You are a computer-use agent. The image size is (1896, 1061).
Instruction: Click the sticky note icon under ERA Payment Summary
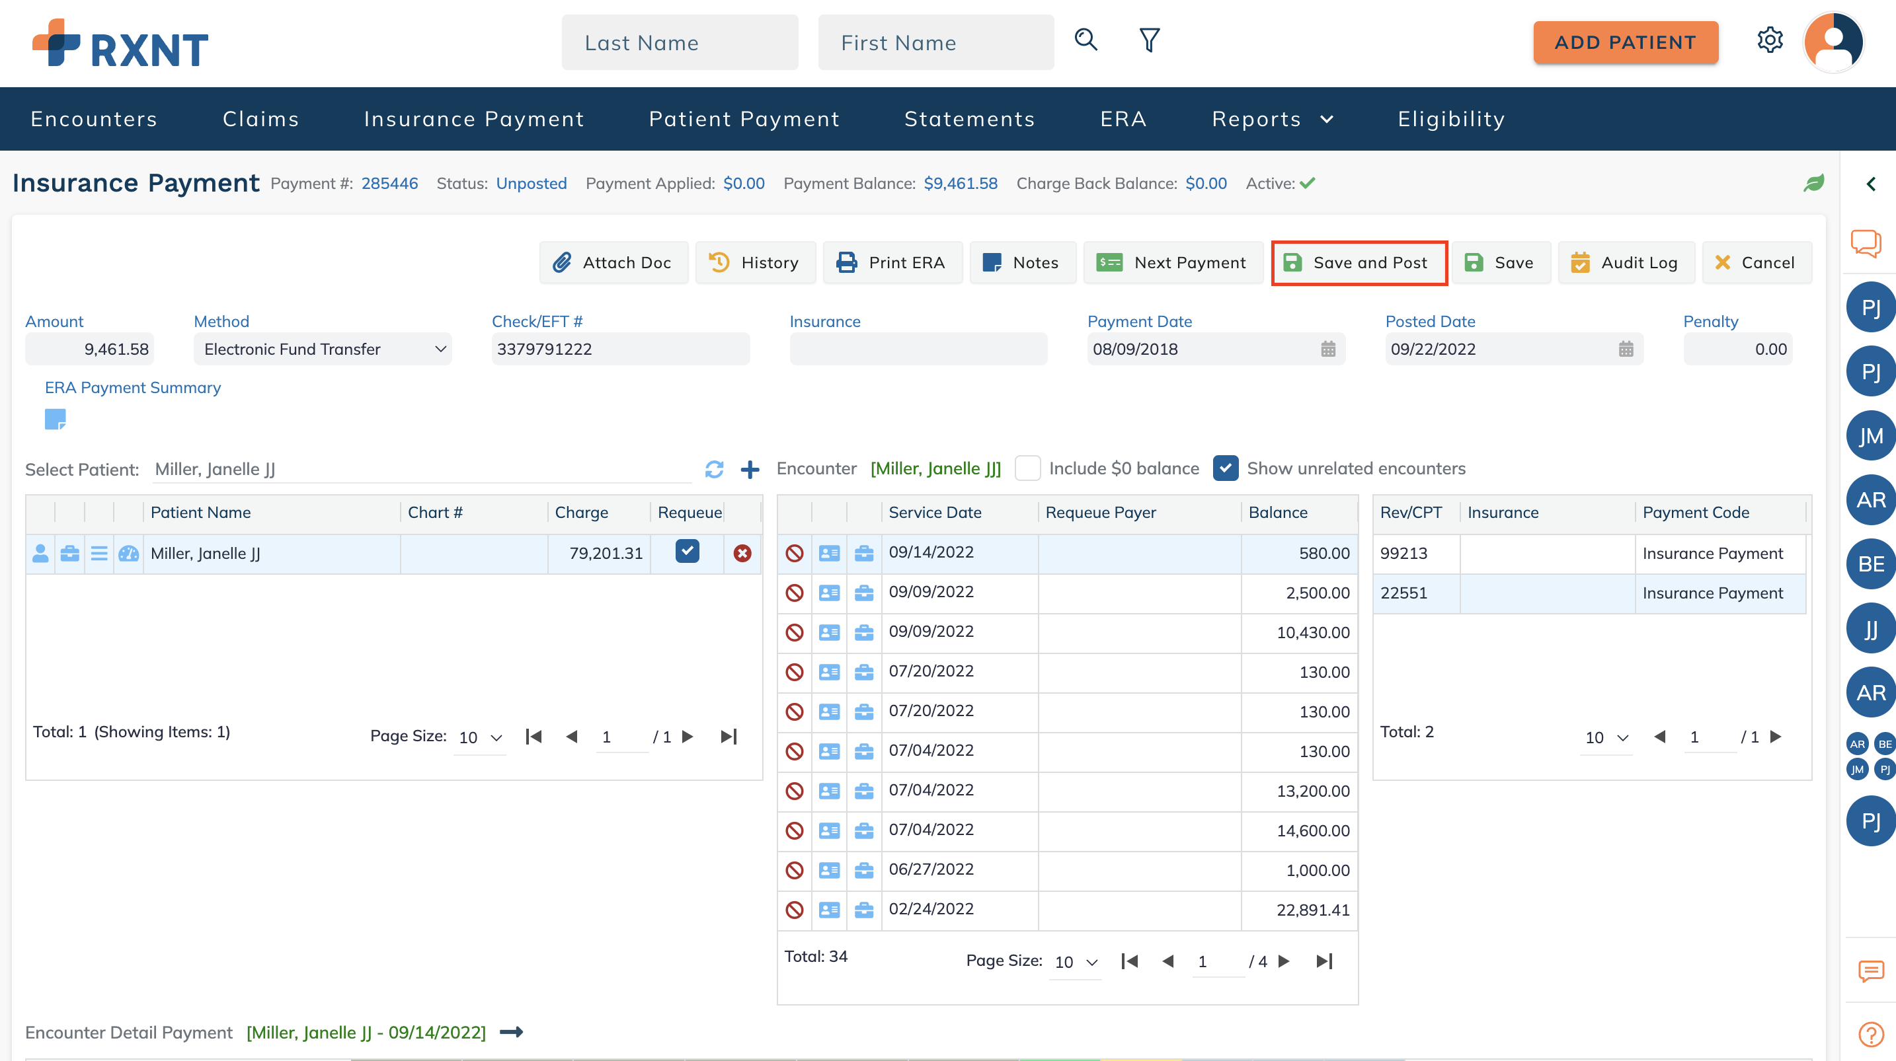(57, 420)
